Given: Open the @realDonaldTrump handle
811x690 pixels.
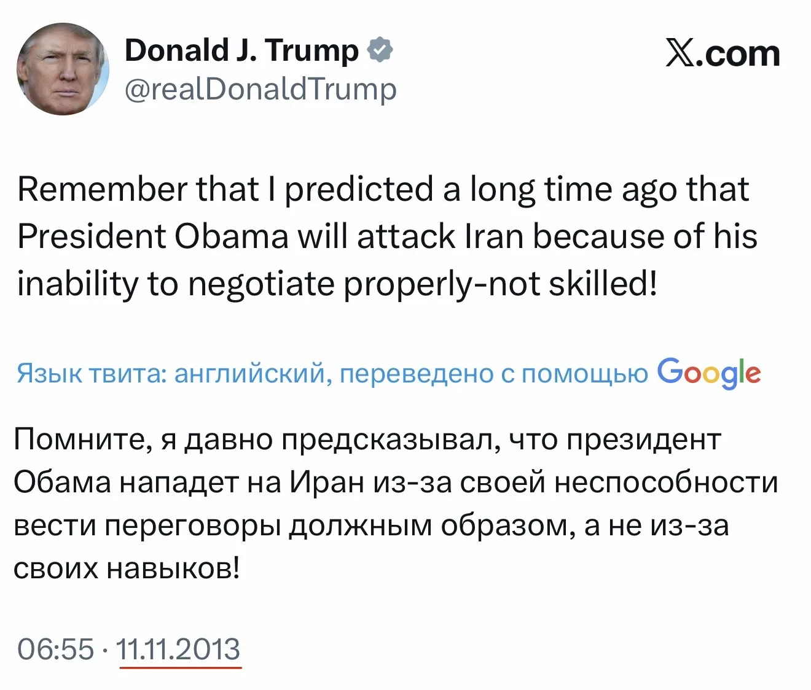Looking at the screenshot, I should (261, 90).
